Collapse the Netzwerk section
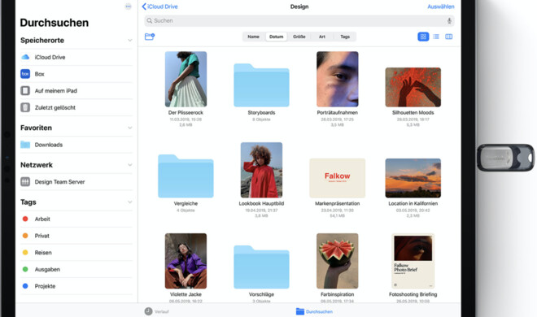 click(130, 165)
